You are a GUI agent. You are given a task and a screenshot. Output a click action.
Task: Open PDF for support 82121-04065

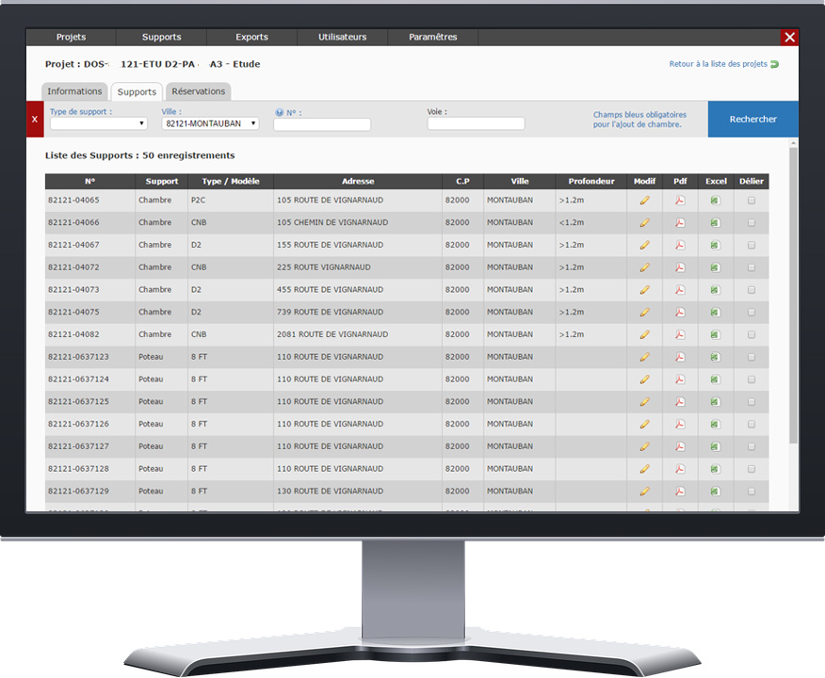[x=680, y=201]
